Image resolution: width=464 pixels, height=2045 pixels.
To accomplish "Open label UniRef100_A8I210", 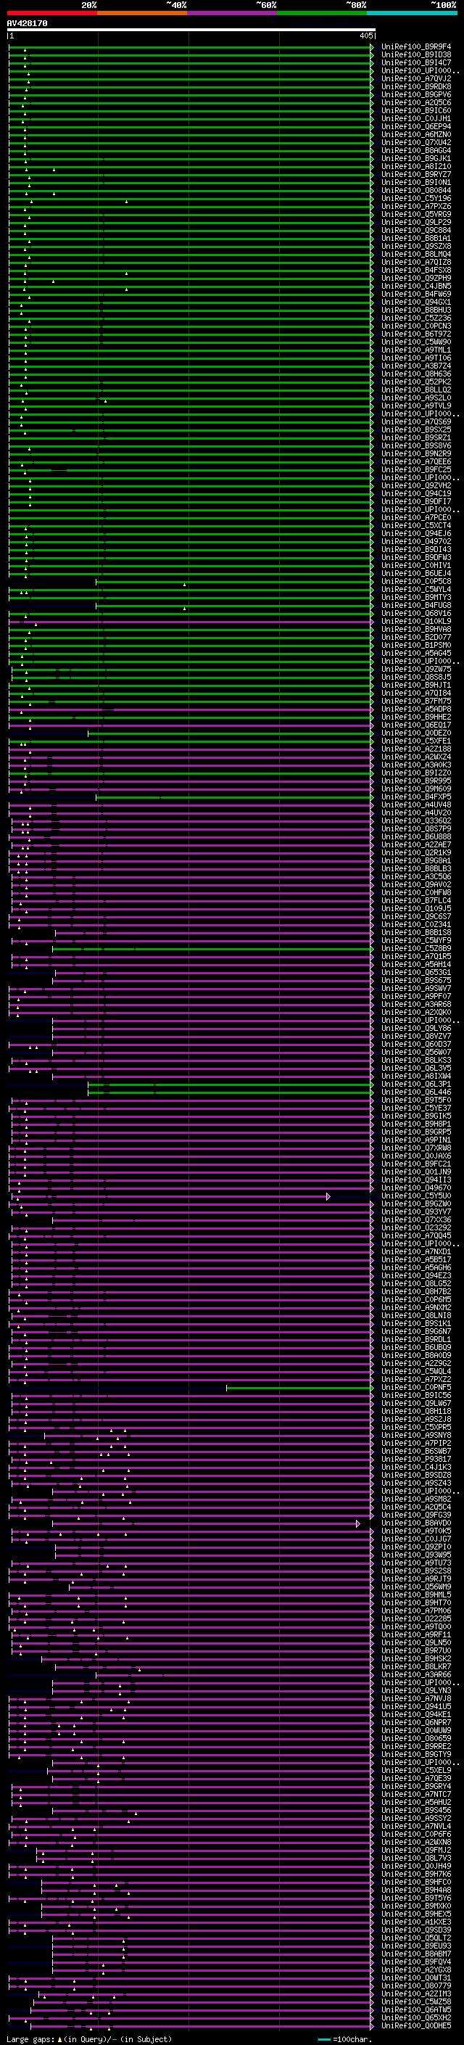I will [x=416, y=167].
